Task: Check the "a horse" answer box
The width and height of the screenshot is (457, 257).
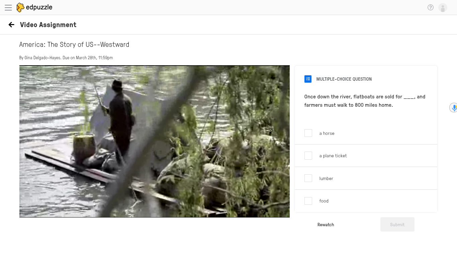Action: [x=308, y=133]
